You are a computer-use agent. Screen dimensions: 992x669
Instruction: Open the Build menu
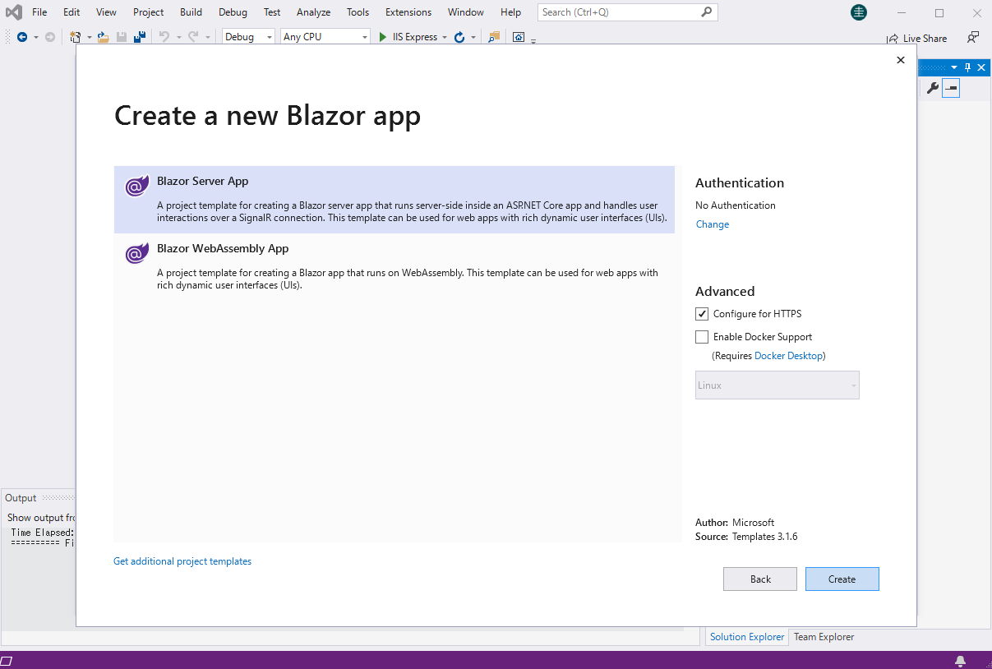[x=190, y=12]
